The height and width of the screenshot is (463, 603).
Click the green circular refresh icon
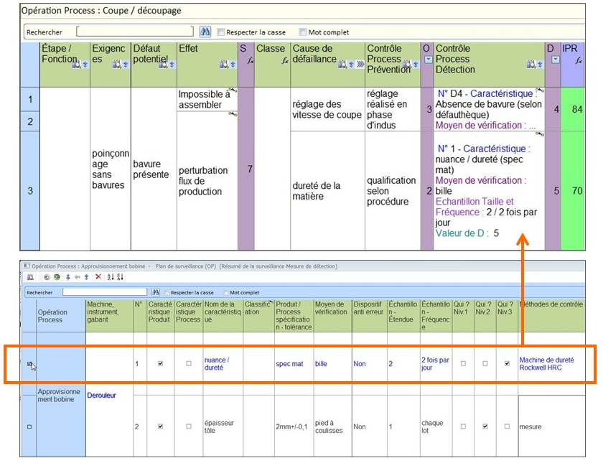coord(57,277)
